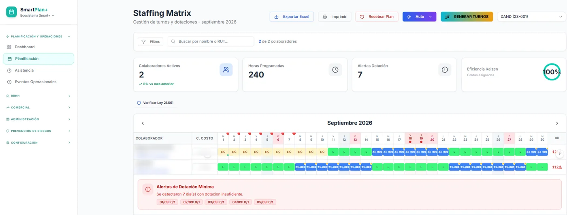This screenshot has width=567, height=215.
Task: Click the Horas Programadas clock icon
Action: tap(335, 70)
